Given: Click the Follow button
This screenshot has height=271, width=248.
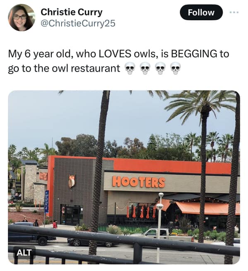Looking at the screenshot, I should [201, 12].
